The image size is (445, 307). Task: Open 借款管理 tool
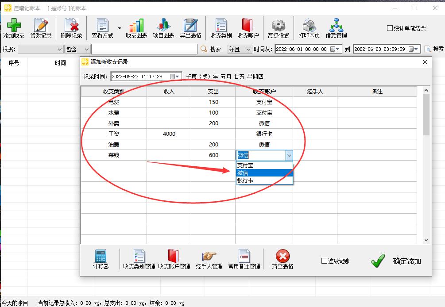(337, 28)
